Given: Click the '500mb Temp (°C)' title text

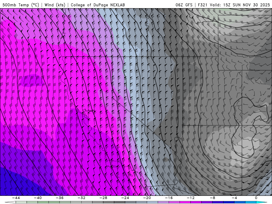Looking at the screenshot, I should pyautogui.click(x=21, y=5).
